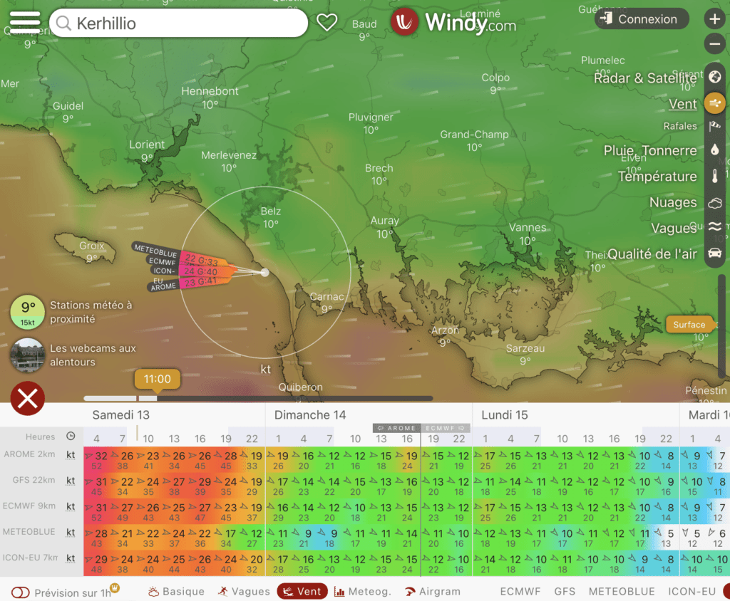Change kt unit on METEOBLUE row

[71, 532]
